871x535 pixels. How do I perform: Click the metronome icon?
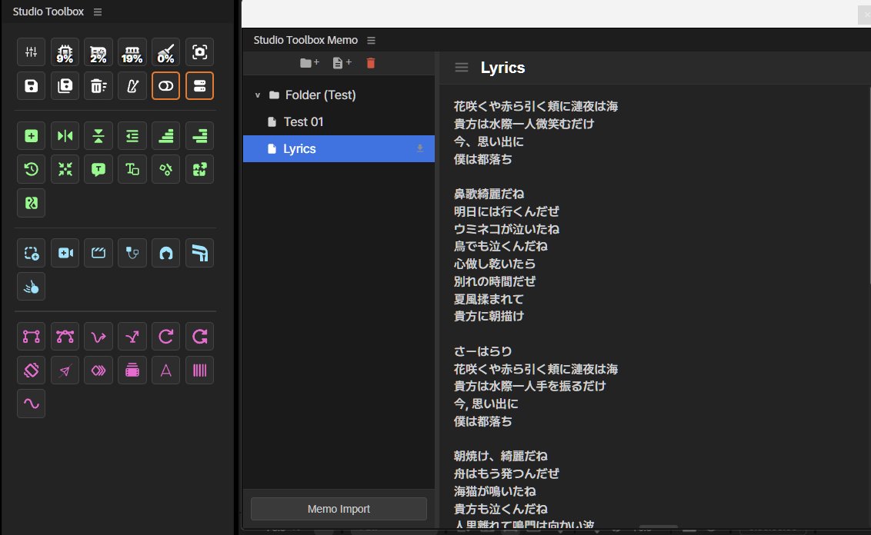click(132, 86)
